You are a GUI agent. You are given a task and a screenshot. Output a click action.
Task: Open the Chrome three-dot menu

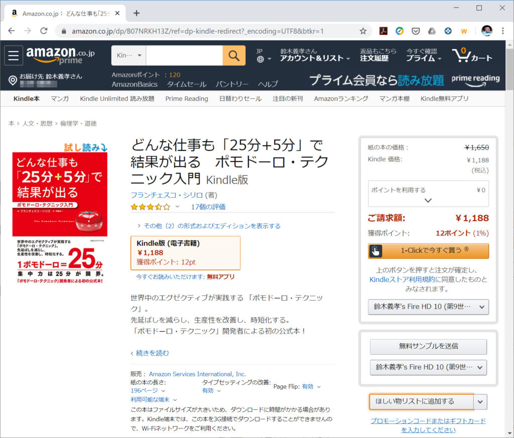click(503, 31)
